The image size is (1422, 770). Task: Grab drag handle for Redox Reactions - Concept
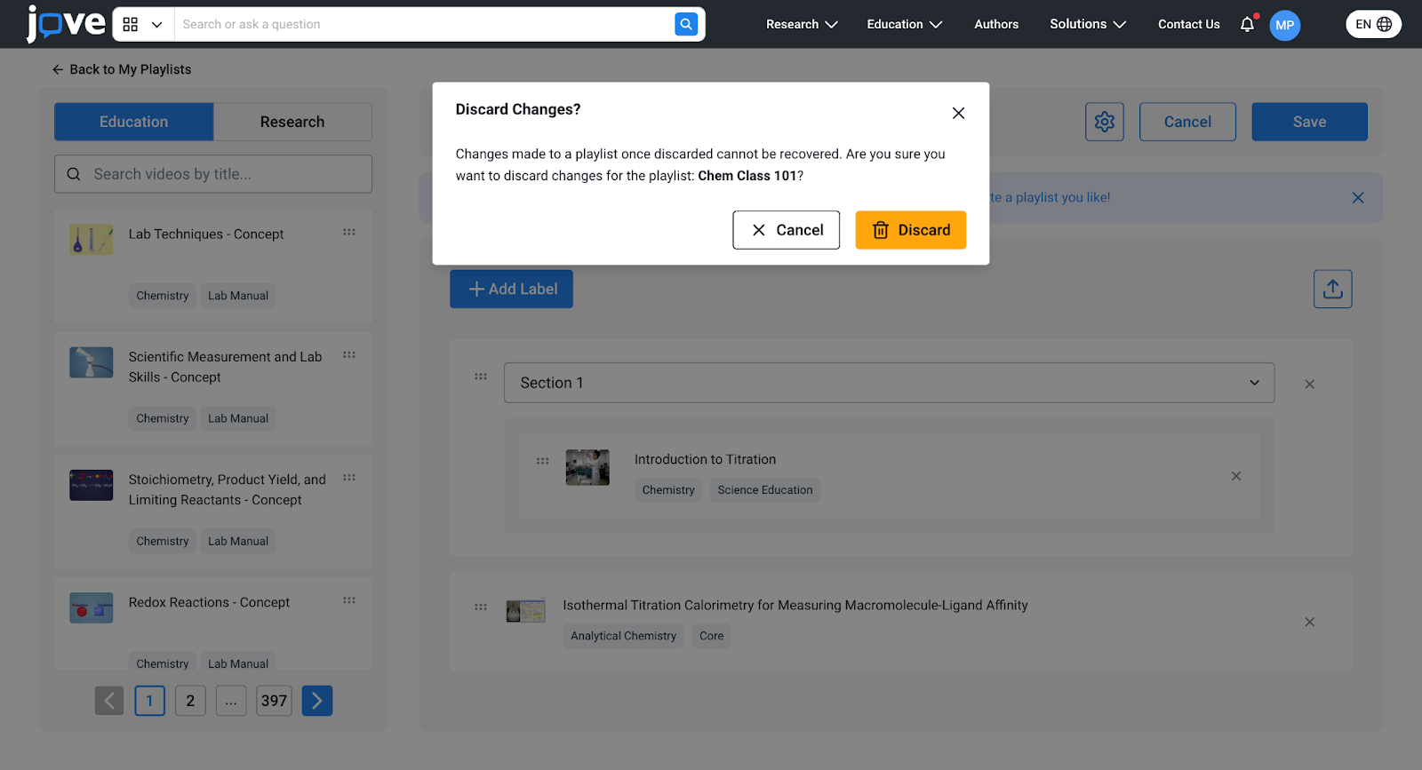tap(349, 599)
